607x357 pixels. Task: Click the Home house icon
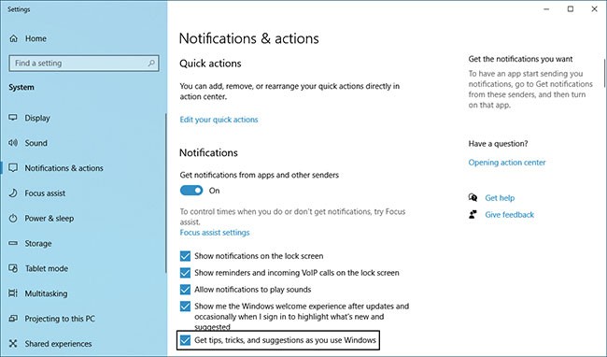point(14,38)
